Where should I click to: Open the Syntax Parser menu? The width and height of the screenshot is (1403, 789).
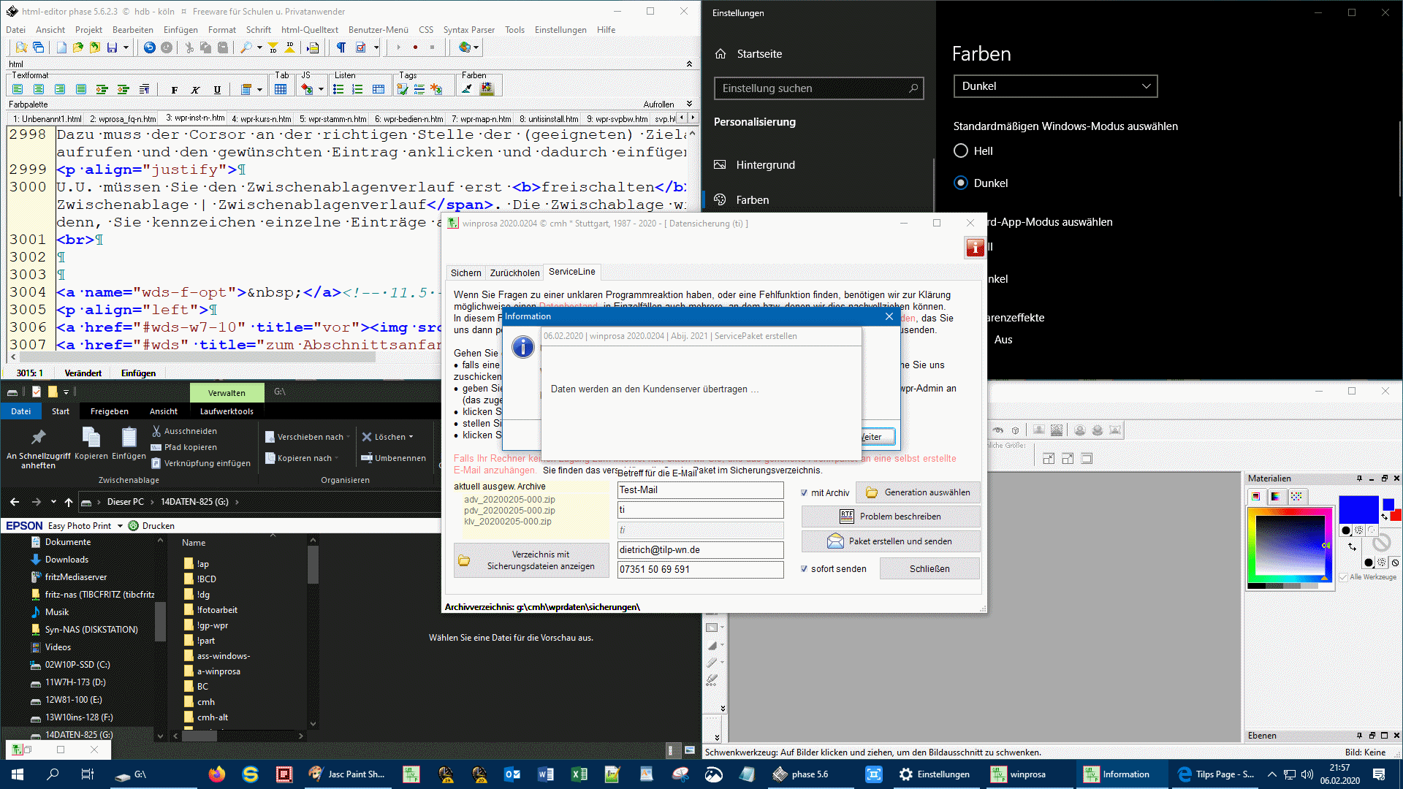[468, 30]
